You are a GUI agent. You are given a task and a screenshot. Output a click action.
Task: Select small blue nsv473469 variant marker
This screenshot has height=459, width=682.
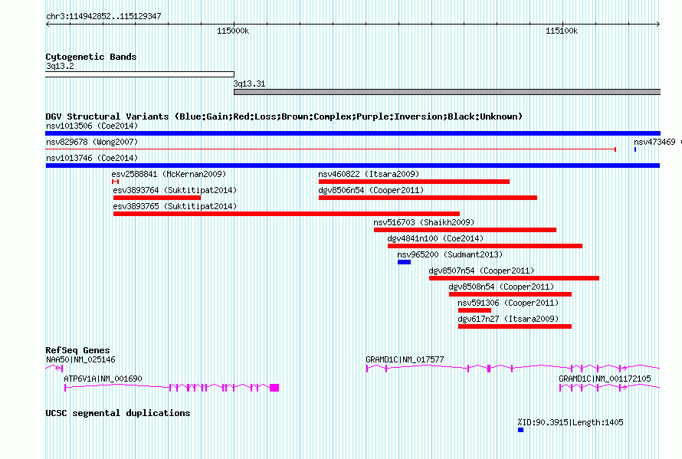(635, 149)
